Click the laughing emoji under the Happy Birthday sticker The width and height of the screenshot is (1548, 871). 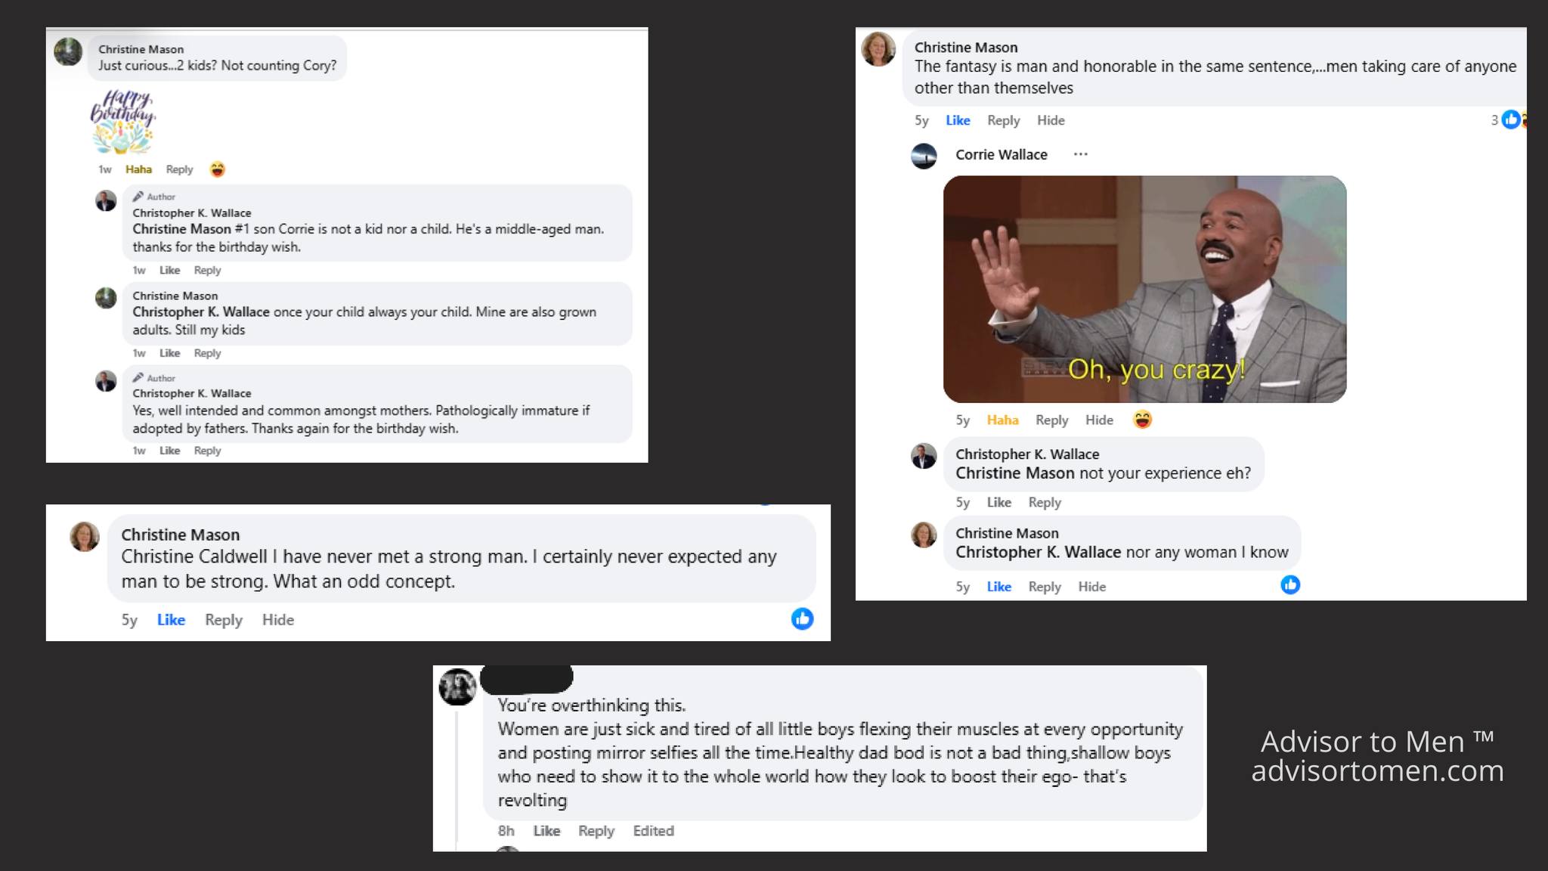coord(218,169)
